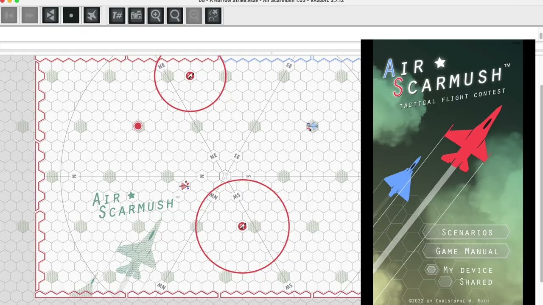The image size is (543, 305).
Task: Select the red jet counter near map center
Action: [184, 186]
